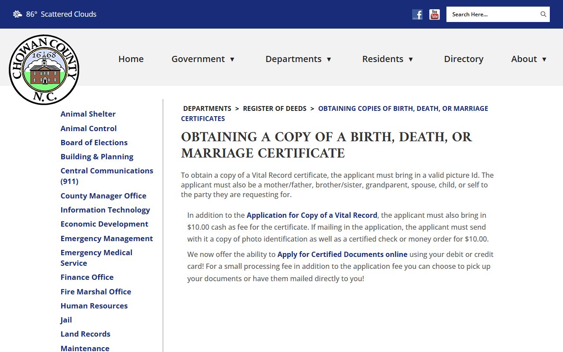
Task: Click the Obtaining Copies breadcrumb link
Action: (335, 114)
